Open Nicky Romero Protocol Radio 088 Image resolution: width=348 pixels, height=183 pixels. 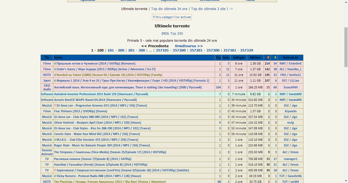coord(99,176)
